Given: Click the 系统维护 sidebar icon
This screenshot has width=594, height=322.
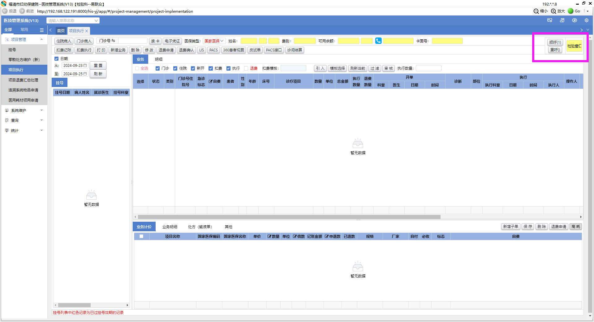Looking at the screenshot, I should (x=7, y=111).
